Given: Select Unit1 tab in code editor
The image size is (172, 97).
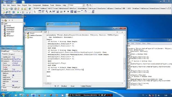Looking at the screenshot, I should tap(45, 32).
